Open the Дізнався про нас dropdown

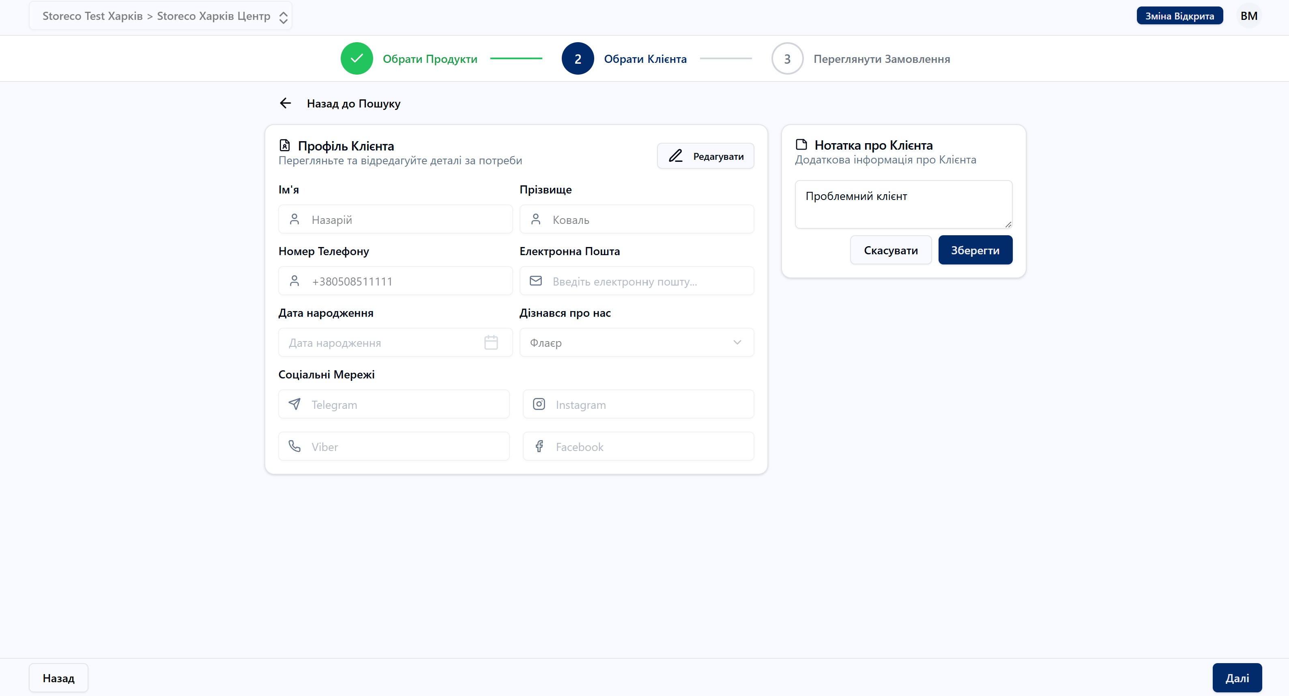coord(636,343)
